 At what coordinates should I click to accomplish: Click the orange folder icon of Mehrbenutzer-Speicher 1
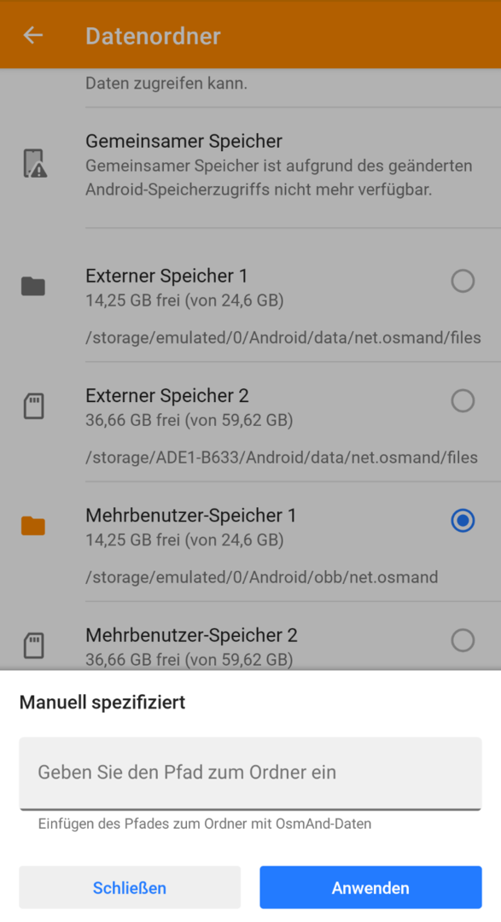tap(33, 526)
